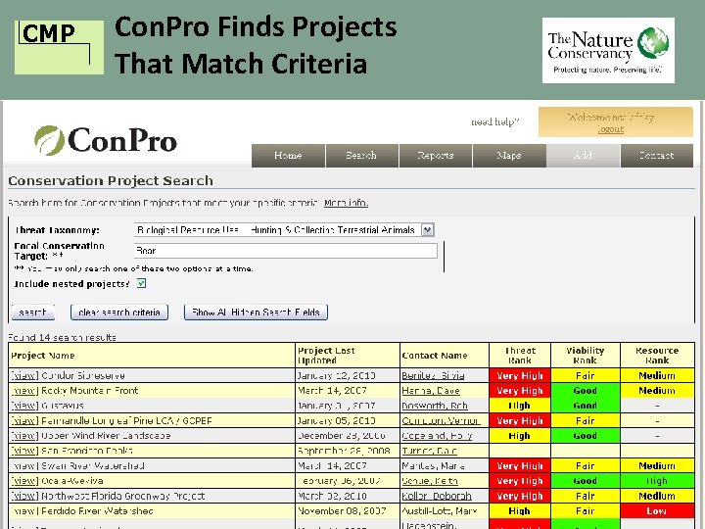Viewport: 705px width, 529px height.
Task: Open contact Benitez, Silvia
Action: click(x=433, y=375)
